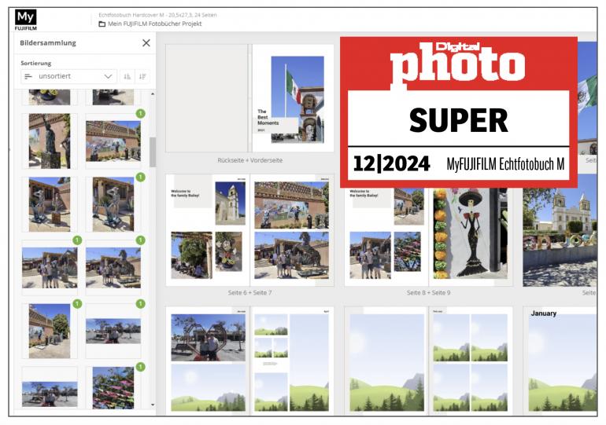This screenshot has height=425, width=606.
Task: Select the wide mural wall thumbnail
Action: pos(113,141)
